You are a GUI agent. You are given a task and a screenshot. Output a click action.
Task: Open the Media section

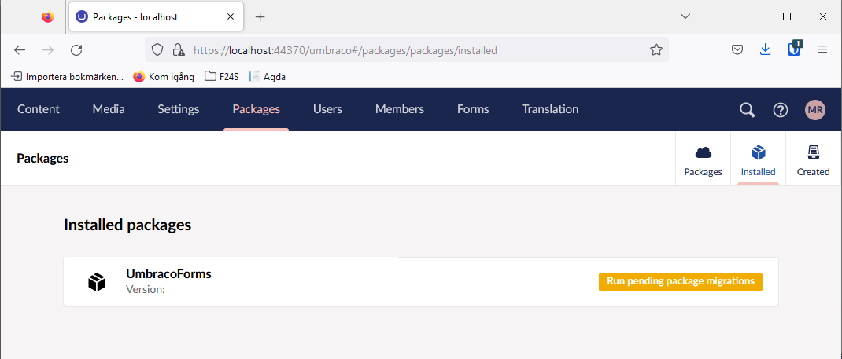[109, 109]
